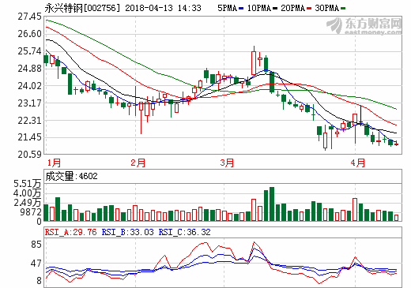Click the 24.88 price axis label
The width and height of the screenshot is (411, 288).
[x=29, y=69]
